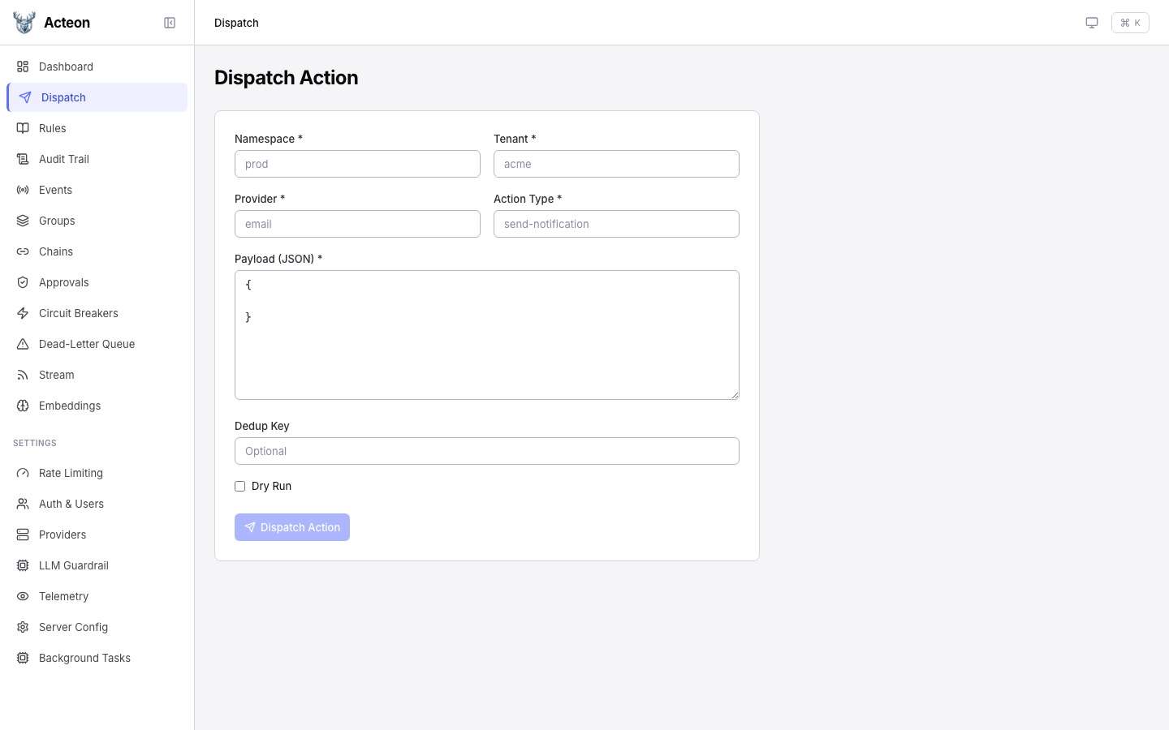Screen dimensions: 1169x730
Task: Open the command palette ⌘K shortcut
Action: click(1130, 23)
